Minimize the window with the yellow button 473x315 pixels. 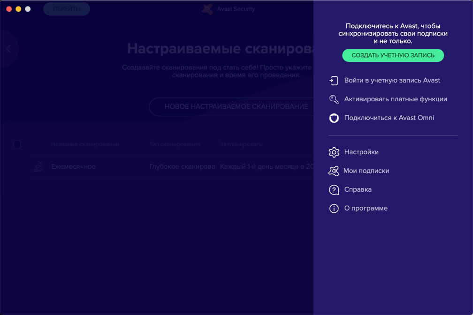[18, 9]
